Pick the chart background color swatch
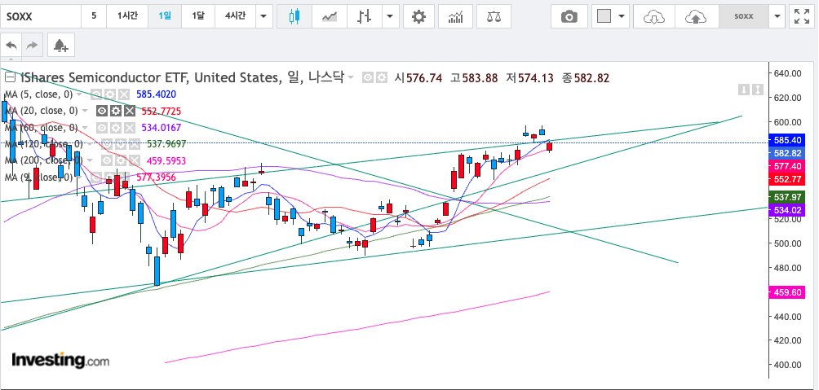This screenshot has height=390, width=819. coord(604,16)
